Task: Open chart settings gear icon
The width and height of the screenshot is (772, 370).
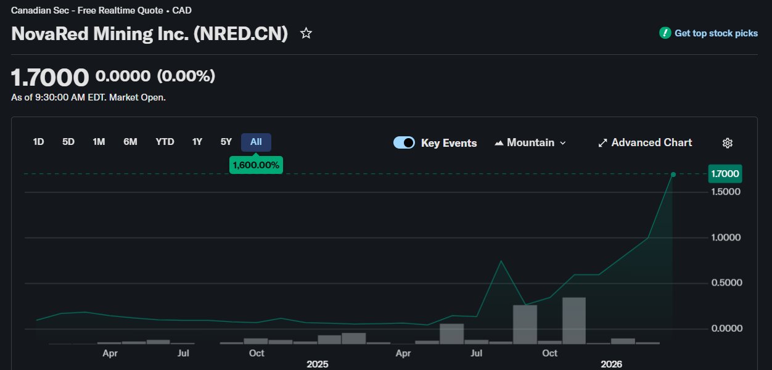Action: pyautogui.click(x=728, y=143)
